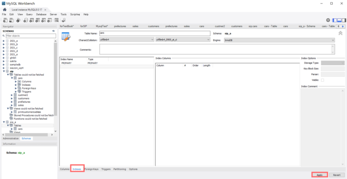
Task: Collapse the sip_a schema node
Action: pos(4,122)
